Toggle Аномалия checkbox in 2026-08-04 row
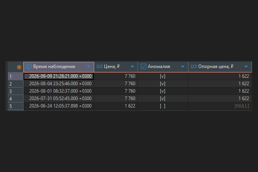258x172 pixels. pyautogui.click(x=163, y=84)
